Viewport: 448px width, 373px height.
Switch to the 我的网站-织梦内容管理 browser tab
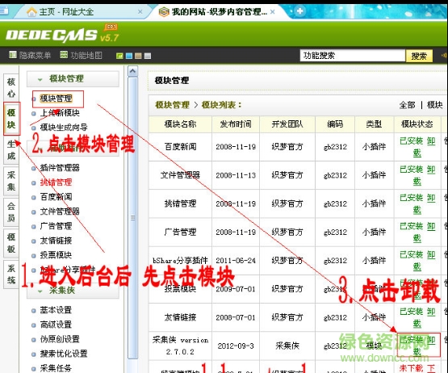(x=220, y=12)
